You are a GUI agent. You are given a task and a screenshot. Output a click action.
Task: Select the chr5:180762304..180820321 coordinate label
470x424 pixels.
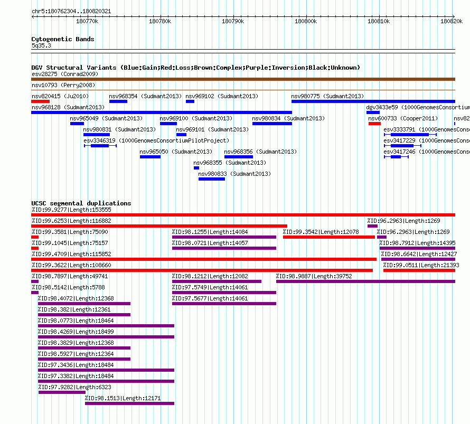[71, 11]
